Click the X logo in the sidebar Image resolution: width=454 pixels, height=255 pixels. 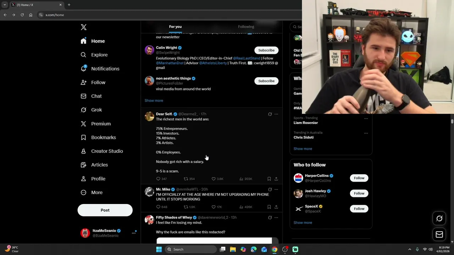point(83,27)
